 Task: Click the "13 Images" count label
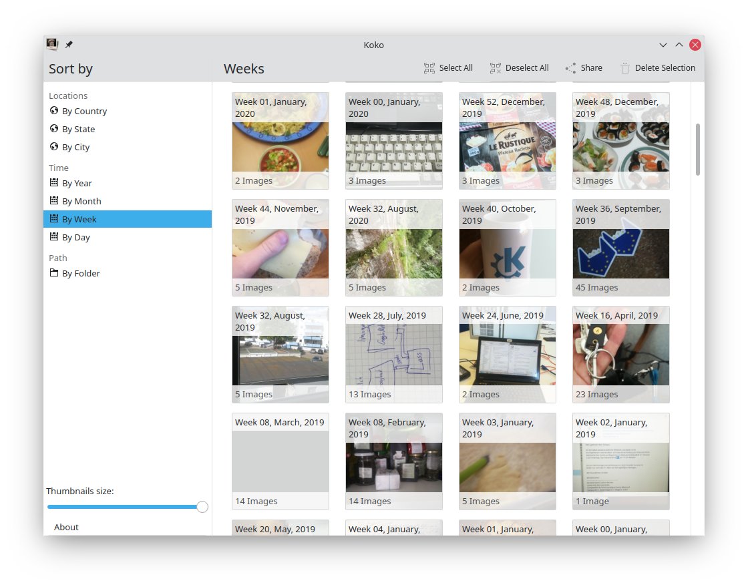(369, 395)
